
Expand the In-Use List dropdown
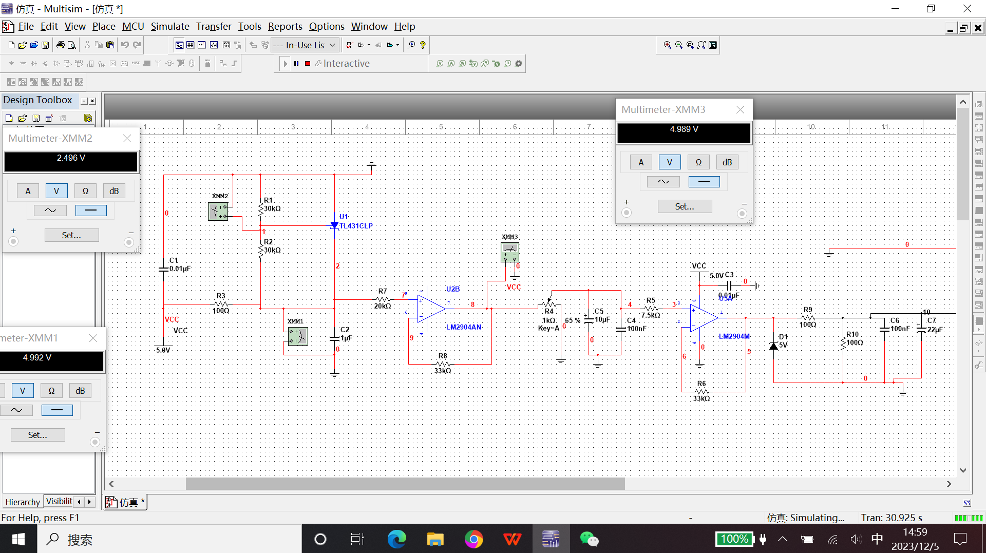coord(333,45)
